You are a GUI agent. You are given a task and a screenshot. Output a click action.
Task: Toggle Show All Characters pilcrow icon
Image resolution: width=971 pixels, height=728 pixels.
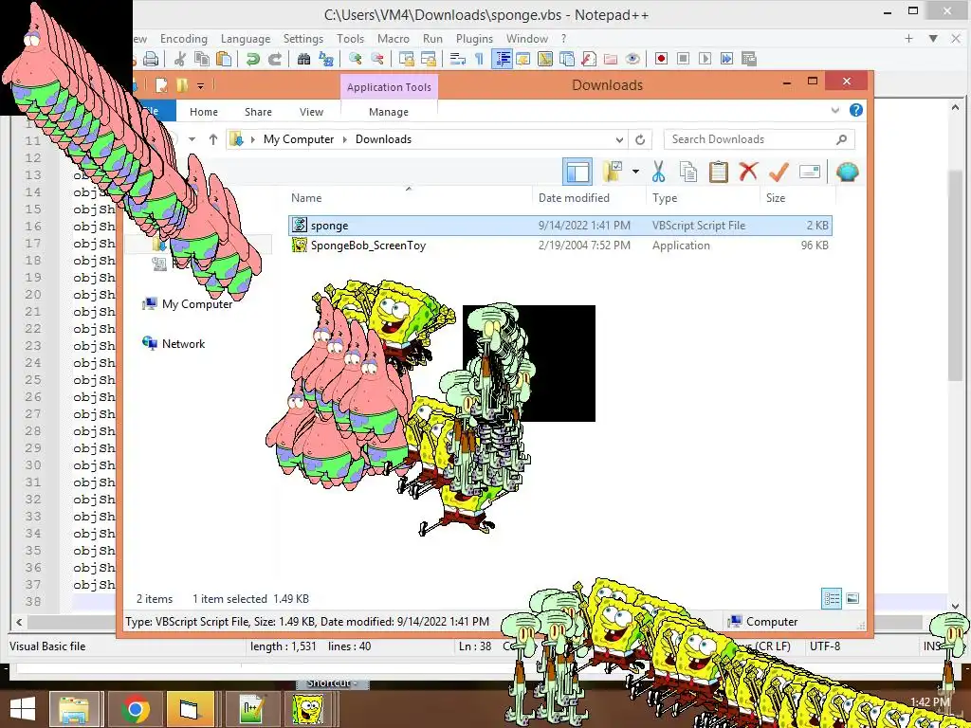[x=479, y=59]
